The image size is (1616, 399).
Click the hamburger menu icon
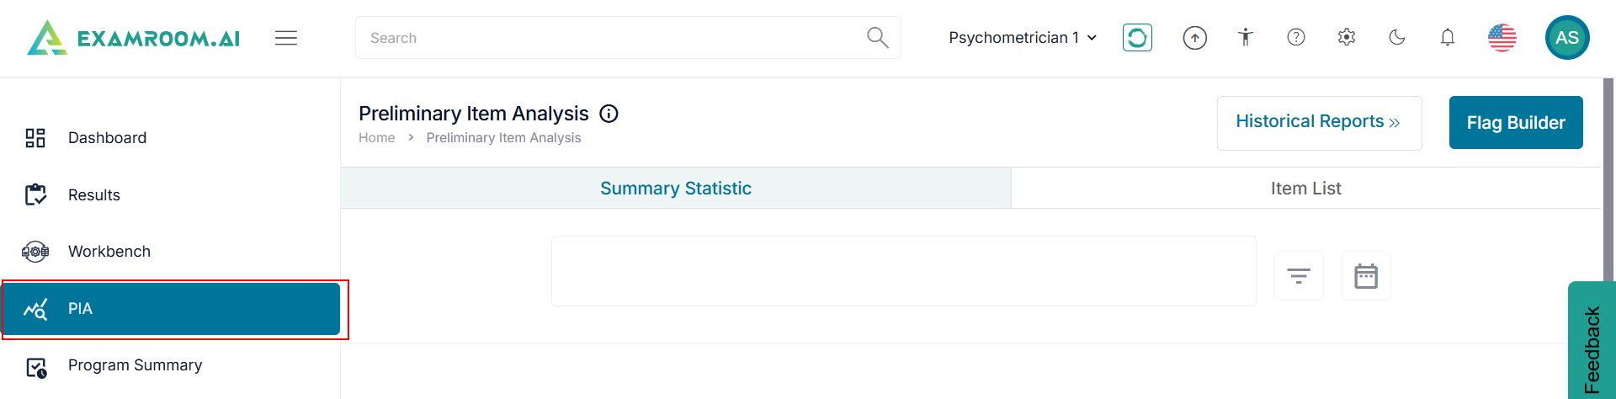click(286, 38)
